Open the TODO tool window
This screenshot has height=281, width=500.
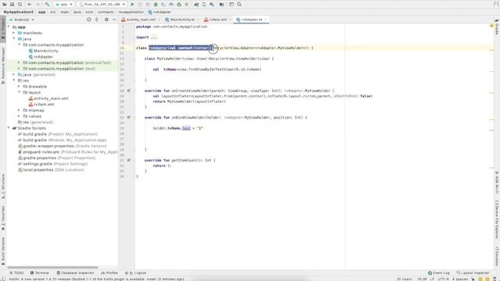coord(16,273)
